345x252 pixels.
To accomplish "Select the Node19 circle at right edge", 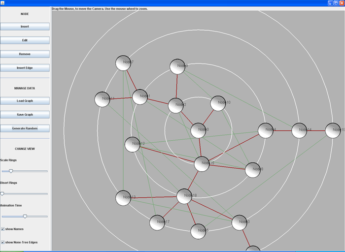I will coord(333,130).
